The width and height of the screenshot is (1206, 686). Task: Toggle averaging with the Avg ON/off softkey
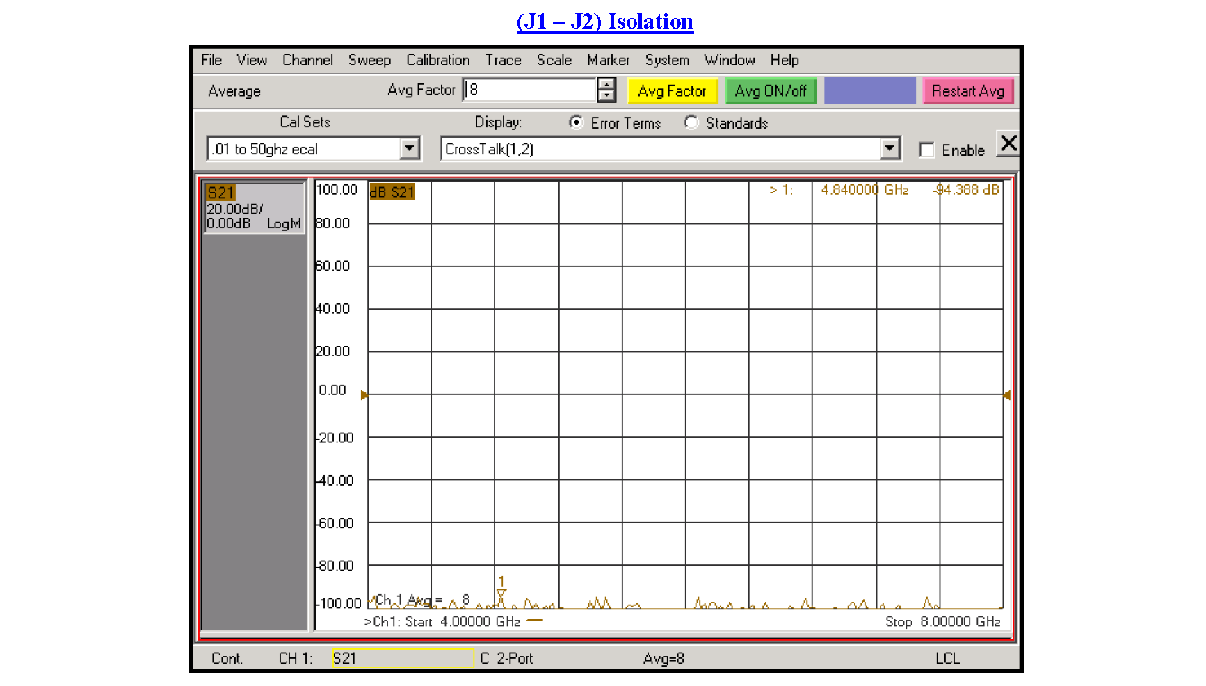coord(771,90)
